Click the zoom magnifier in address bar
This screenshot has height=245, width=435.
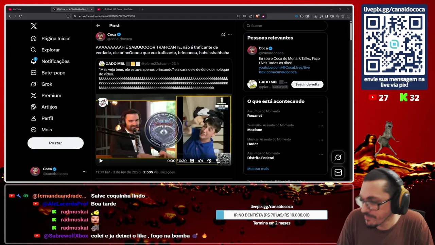[238, 16]
